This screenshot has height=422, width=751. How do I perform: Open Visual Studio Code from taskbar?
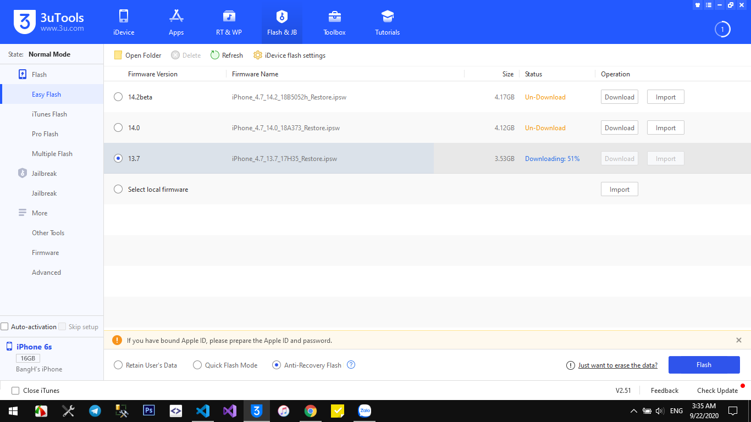(x=203, y=410)
